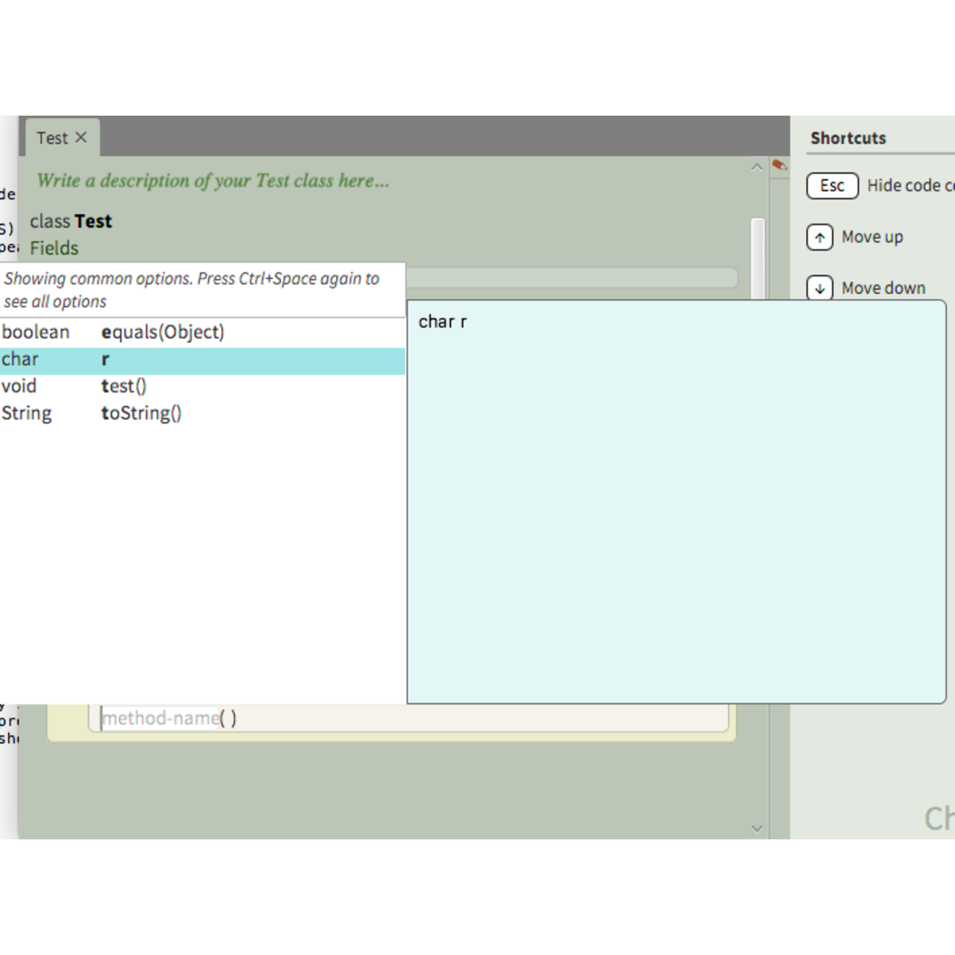This screenshot has height=955, width=955.
Task: Click the orange pencil icon beside the editor
Action: coord(780,165)
